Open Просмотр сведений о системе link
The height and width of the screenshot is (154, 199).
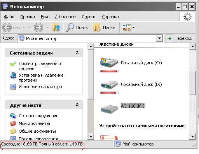(x=40, y=66)
